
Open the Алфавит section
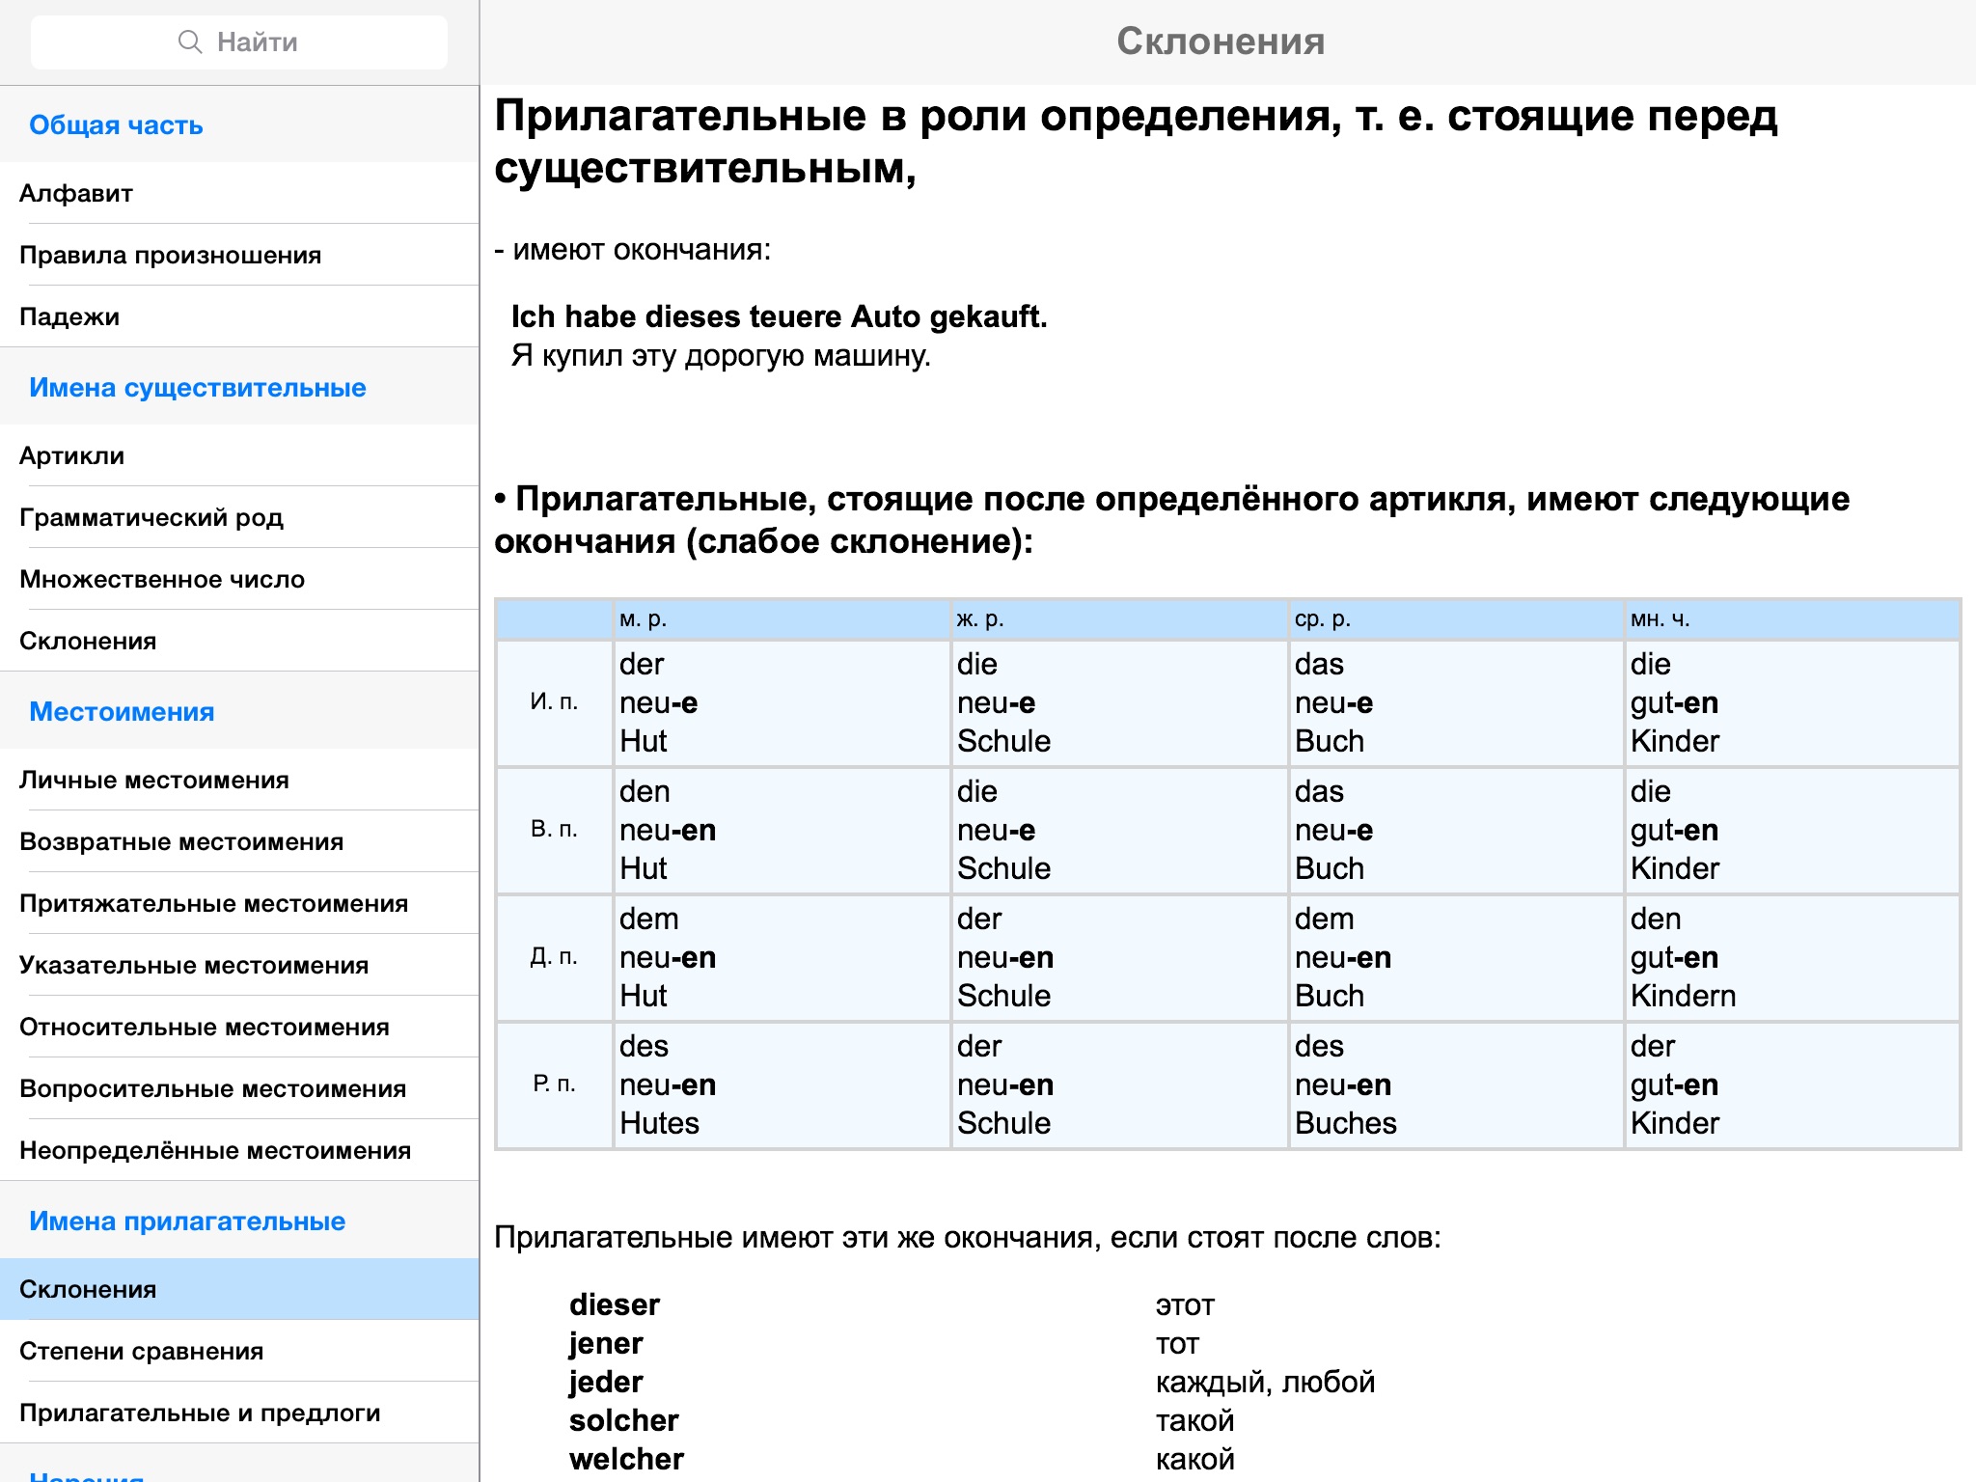pyautogui.click(x=239, y=193)
